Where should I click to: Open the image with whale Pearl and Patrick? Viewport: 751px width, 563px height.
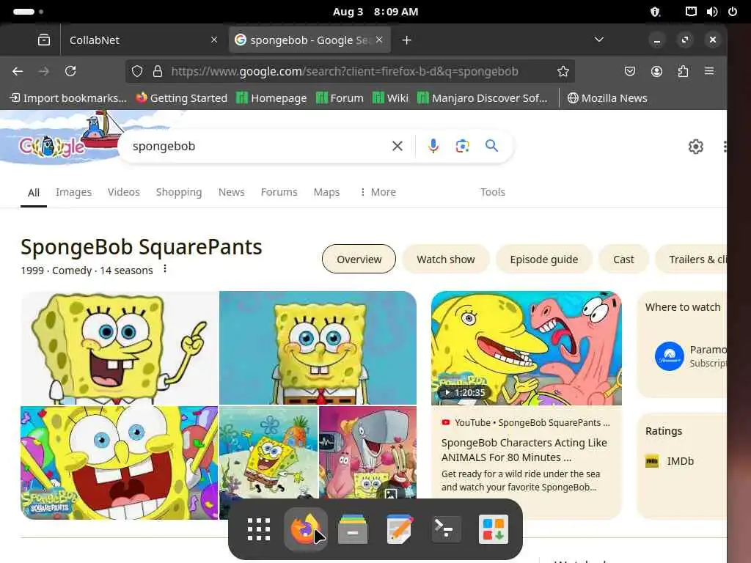(x=368, y=452)
